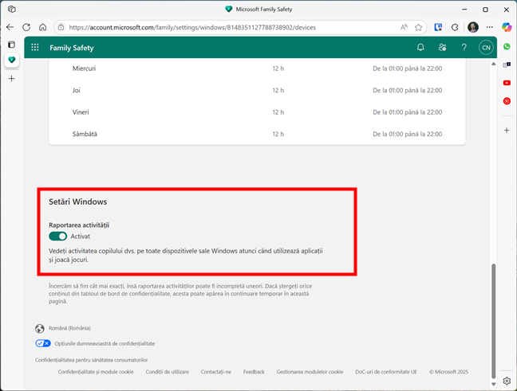This screenshot has width=517, height=391.
Task: Go back to the previous page
Action: pos(10,27)
